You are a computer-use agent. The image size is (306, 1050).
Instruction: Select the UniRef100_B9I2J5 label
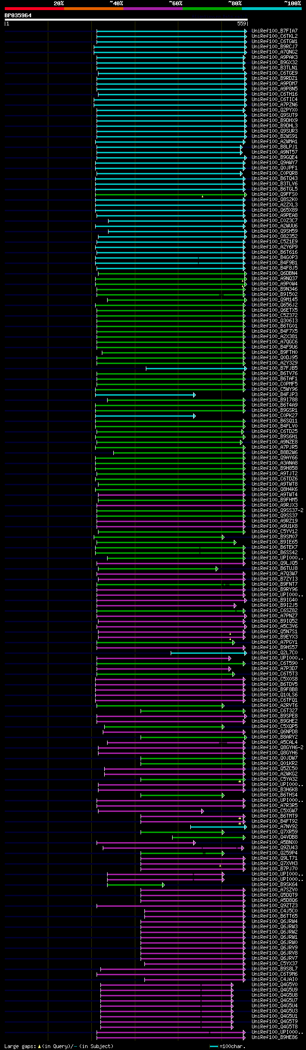pos(274,605)
